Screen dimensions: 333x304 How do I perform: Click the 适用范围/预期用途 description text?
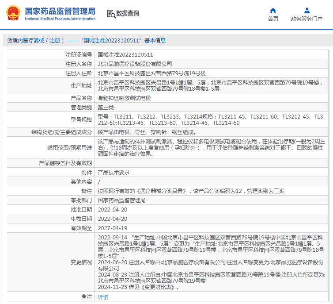(x=211, y=148)
